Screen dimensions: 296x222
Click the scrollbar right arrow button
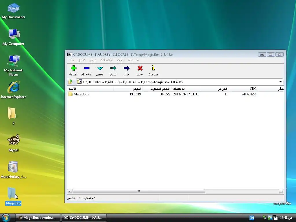pos(281,191)
